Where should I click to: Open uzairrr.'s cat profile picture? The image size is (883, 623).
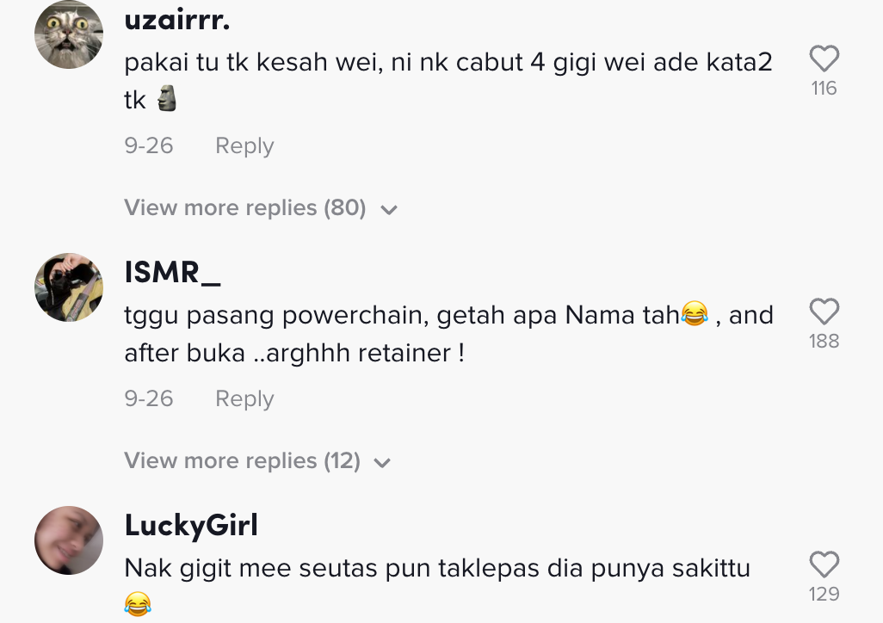tap(69, 34)
